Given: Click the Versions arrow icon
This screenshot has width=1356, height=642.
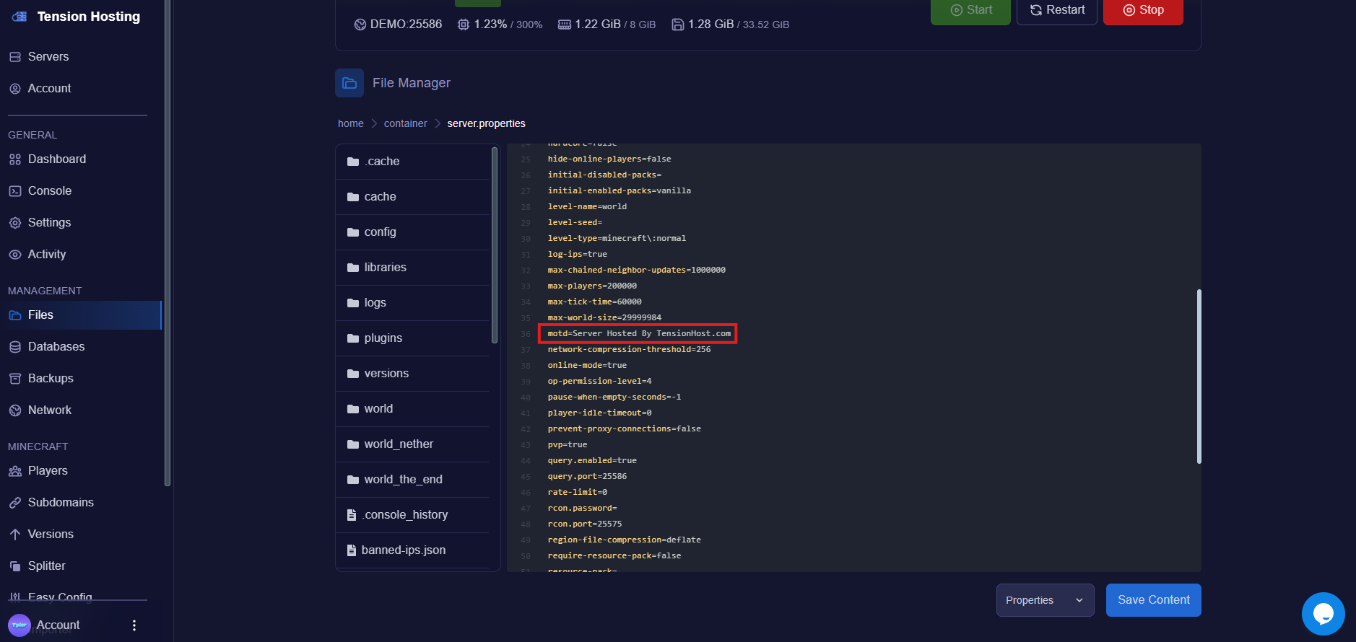Looking at the screenshot, I should 15,535.
